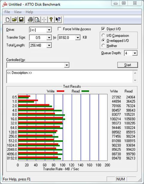Click the New document toolbar icon
Viewport: 144px width, 184px height.
(7, 19)
